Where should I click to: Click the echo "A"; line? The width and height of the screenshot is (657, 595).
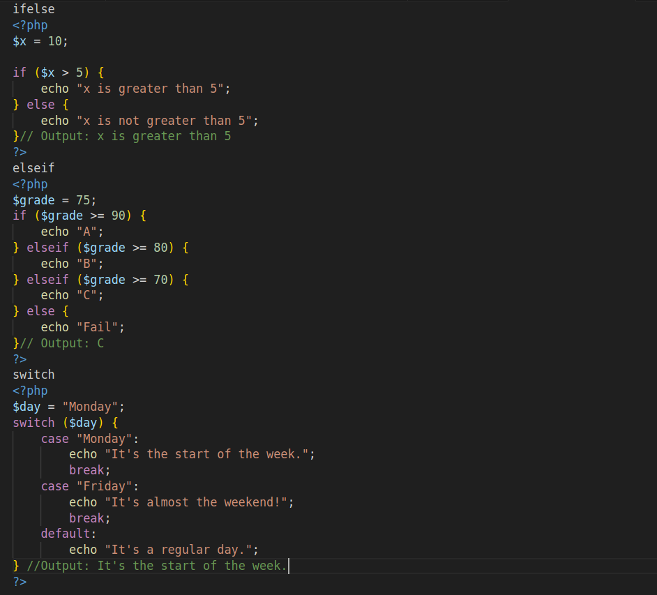pyautogui.click(x=72, y=232)
